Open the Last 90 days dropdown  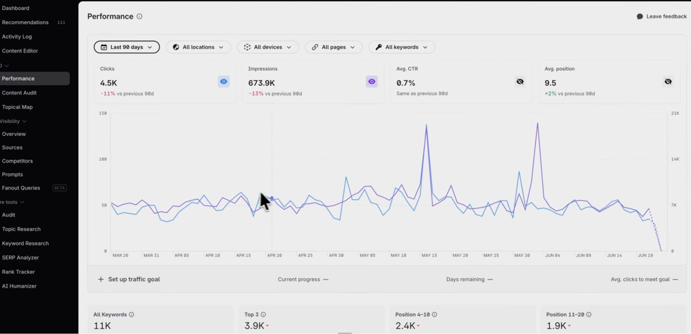coord(127,47)
